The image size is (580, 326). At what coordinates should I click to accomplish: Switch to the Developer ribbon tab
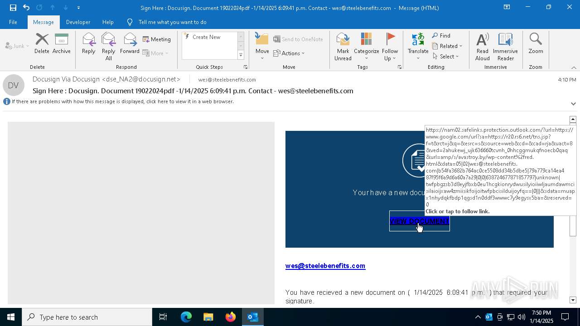(x=78, y=22)
